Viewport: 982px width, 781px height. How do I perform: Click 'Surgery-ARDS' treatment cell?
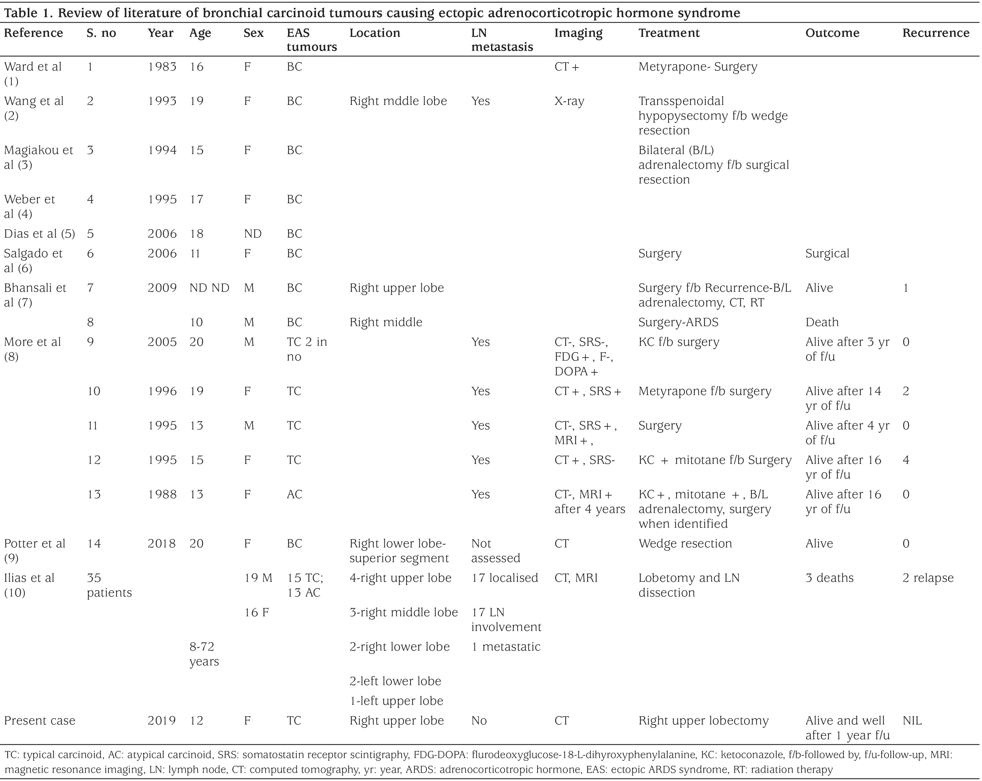tap(678, 323)
